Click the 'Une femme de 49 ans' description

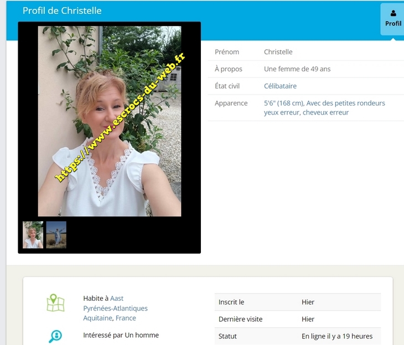[x=297, y=69]
